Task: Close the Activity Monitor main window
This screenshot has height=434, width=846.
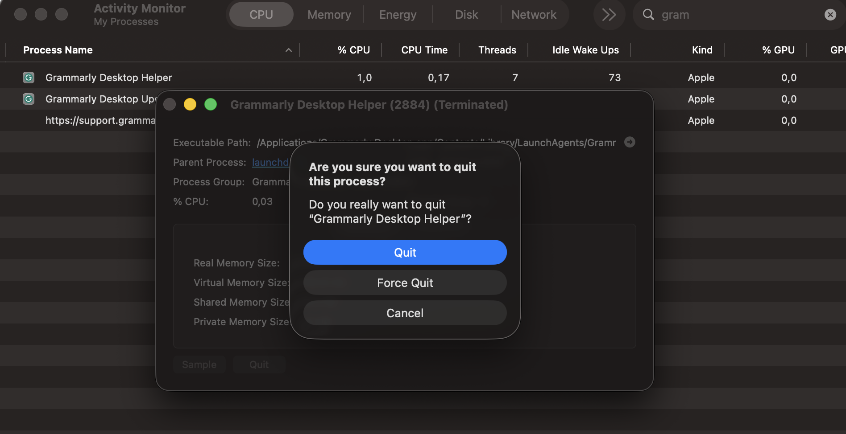Action: [21, 14]
